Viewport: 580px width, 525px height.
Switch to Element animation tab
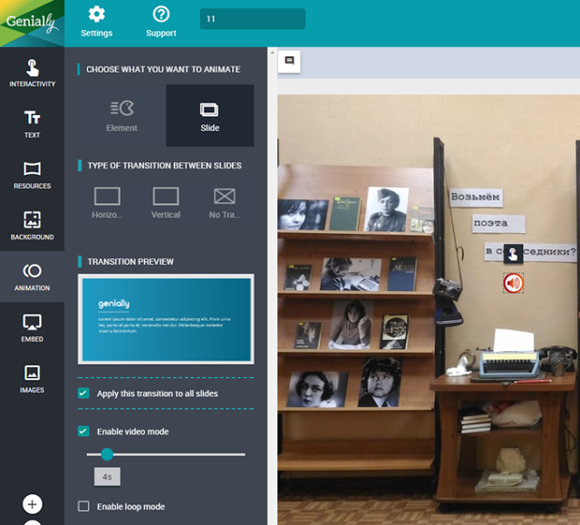click(x=121, y=115)
